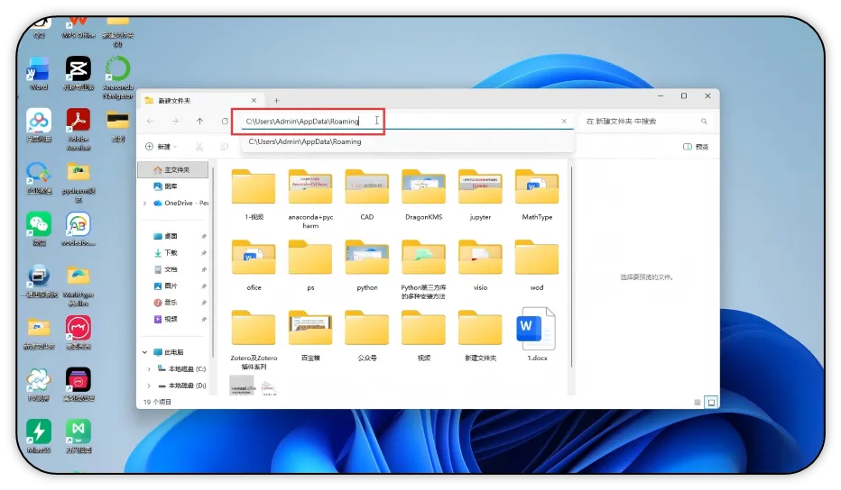The height and width of the screenshot is (490, 841).
Task: Click the Copy toolbar icon
Action: pyautogui.click(x=224, y=147)
